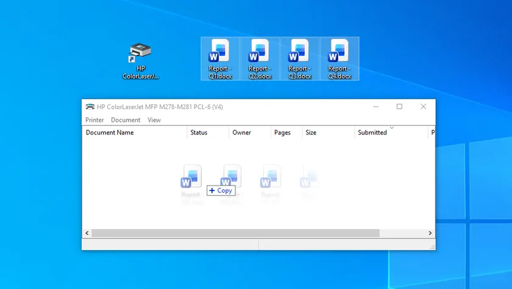
Task: Select the HP ColorLaserJet printer desktop shortcut
Action: point(140,61)
